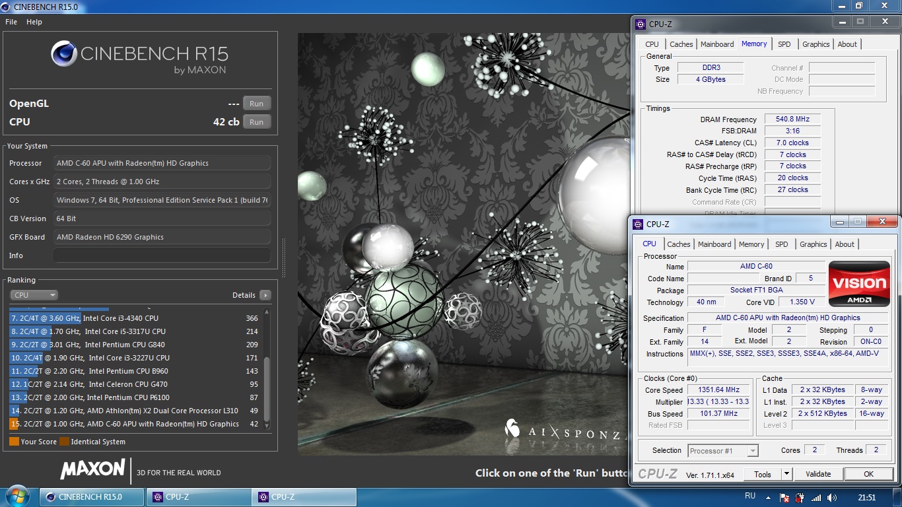This screenshot has height=507, width=902.
Task: Click the CAS# Latency 7.0 clocks value
Action: pos(792,143)
